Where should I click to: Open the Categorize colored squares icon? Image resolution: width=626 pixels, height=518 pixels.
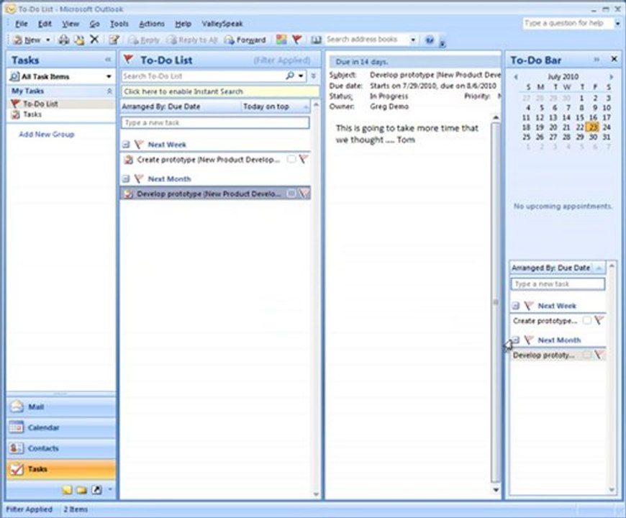[281, 40]
